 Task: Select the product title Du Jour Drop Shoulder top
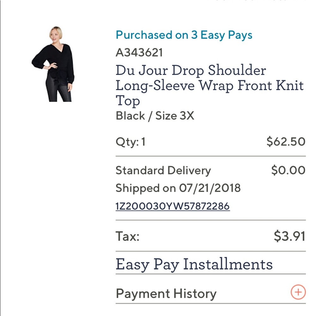pos(210,85)
